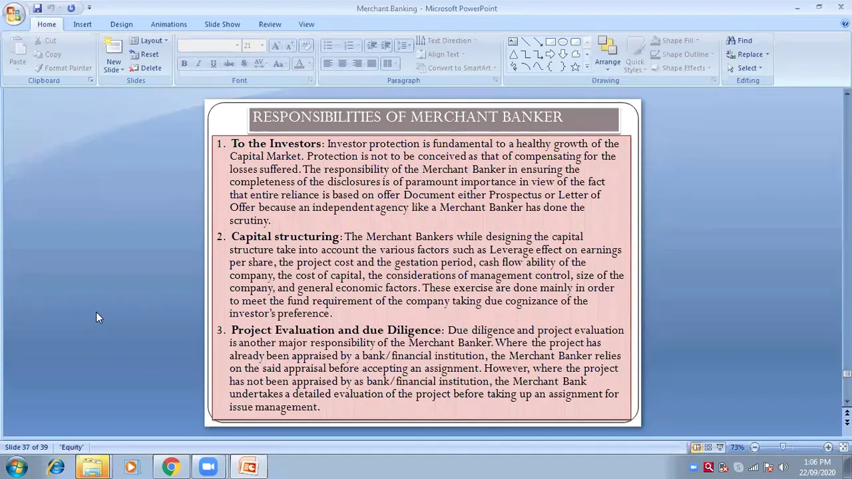This screenshot has height=479, width=852.
Task: Toggle italic formatting
Action: (x=198, y=64)
